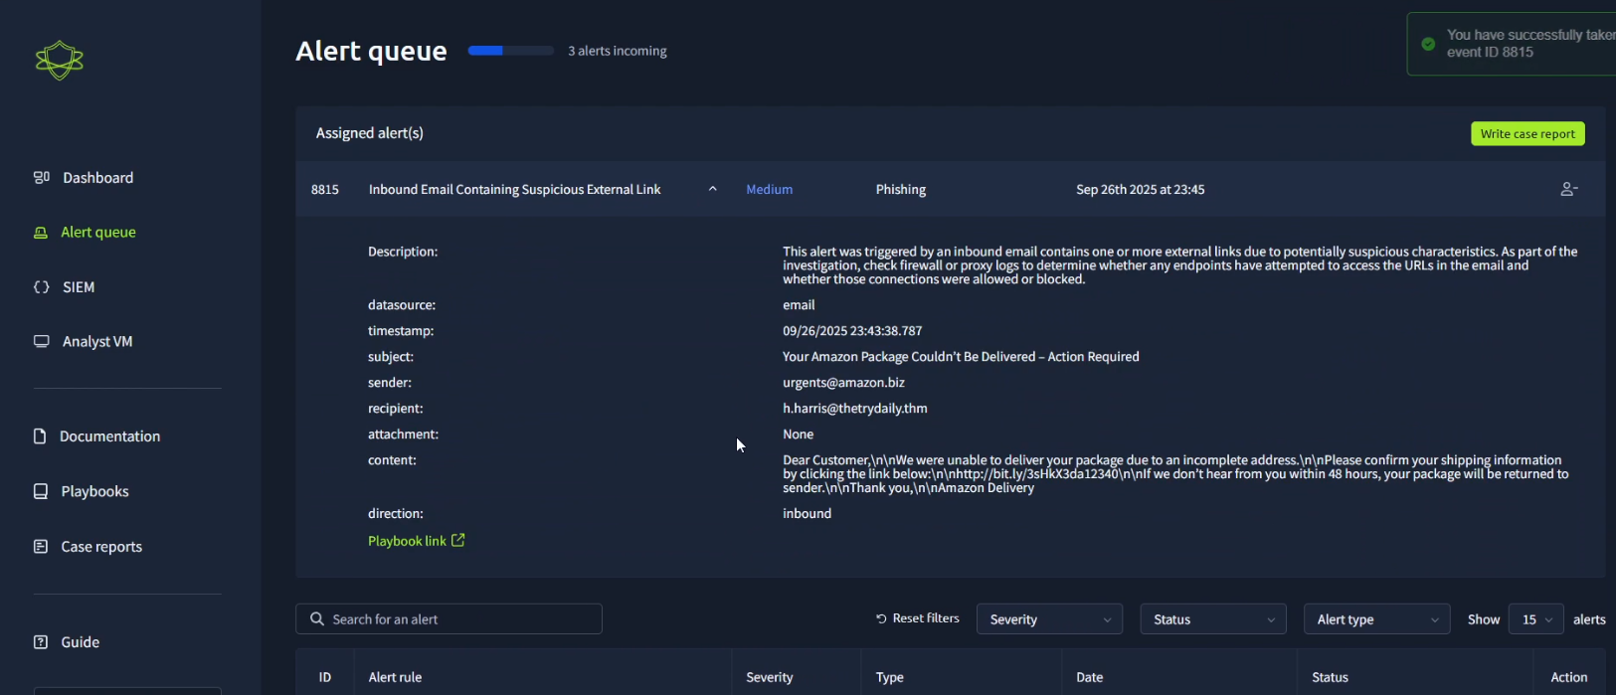Go to Alert queue in sidebar
The width and height of the screenshot is (1616, 695).
click(97, 232)
